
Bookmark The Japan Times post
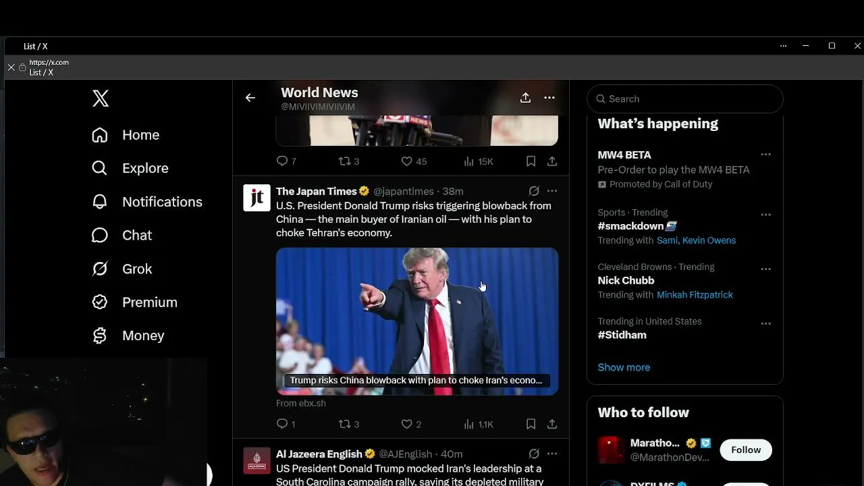tap(531, 424)
